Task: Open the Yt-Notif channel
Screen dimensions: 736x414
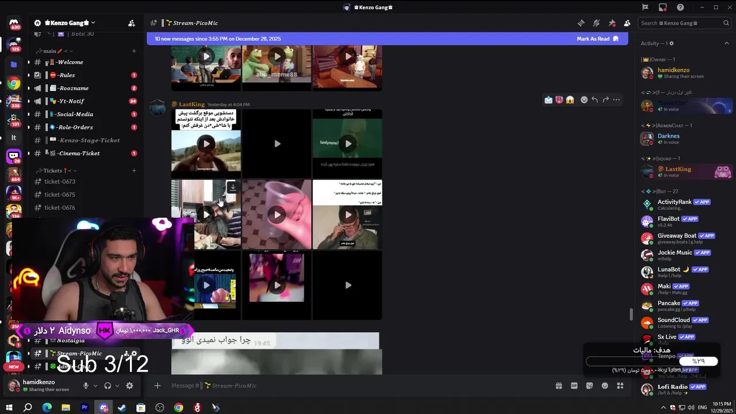Action: [85, 101]
